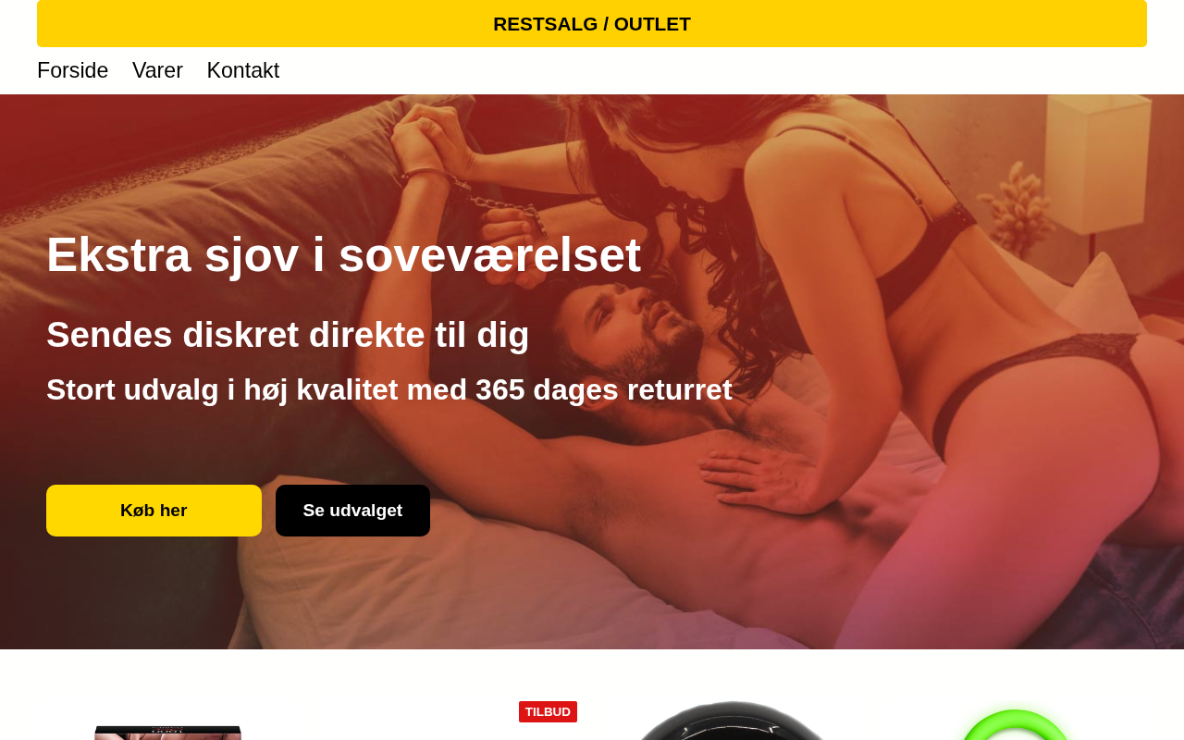Click the black Se udvalget button

352,511
